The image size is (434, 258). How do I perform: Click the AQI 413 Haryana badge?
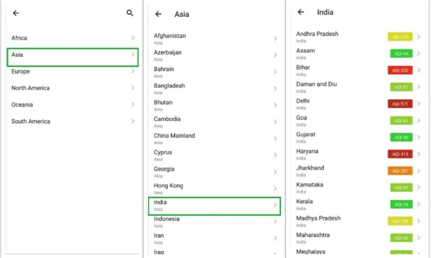pos(400,154)
